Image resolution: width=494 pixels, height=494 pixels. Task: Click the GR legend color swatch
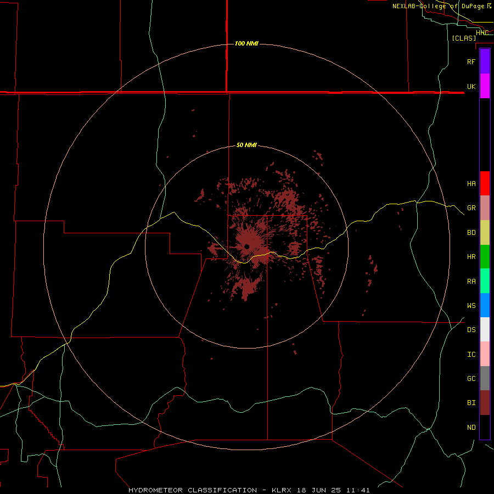pyautogui.click(x=485, y=208)
